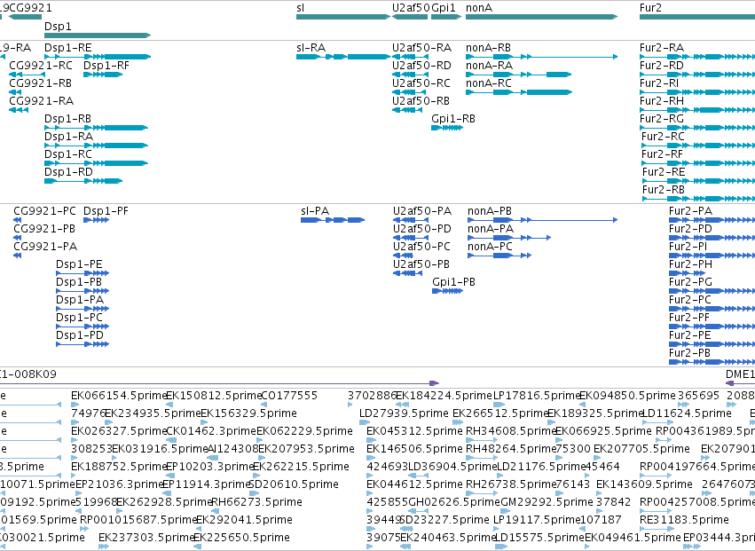Screen dimensions: 755x551
Task: Click transcript nonA-RC label
Action: (489, 83)
